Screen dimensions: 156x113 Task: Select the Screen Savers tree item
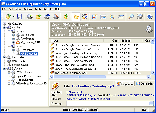click(20, 65)
